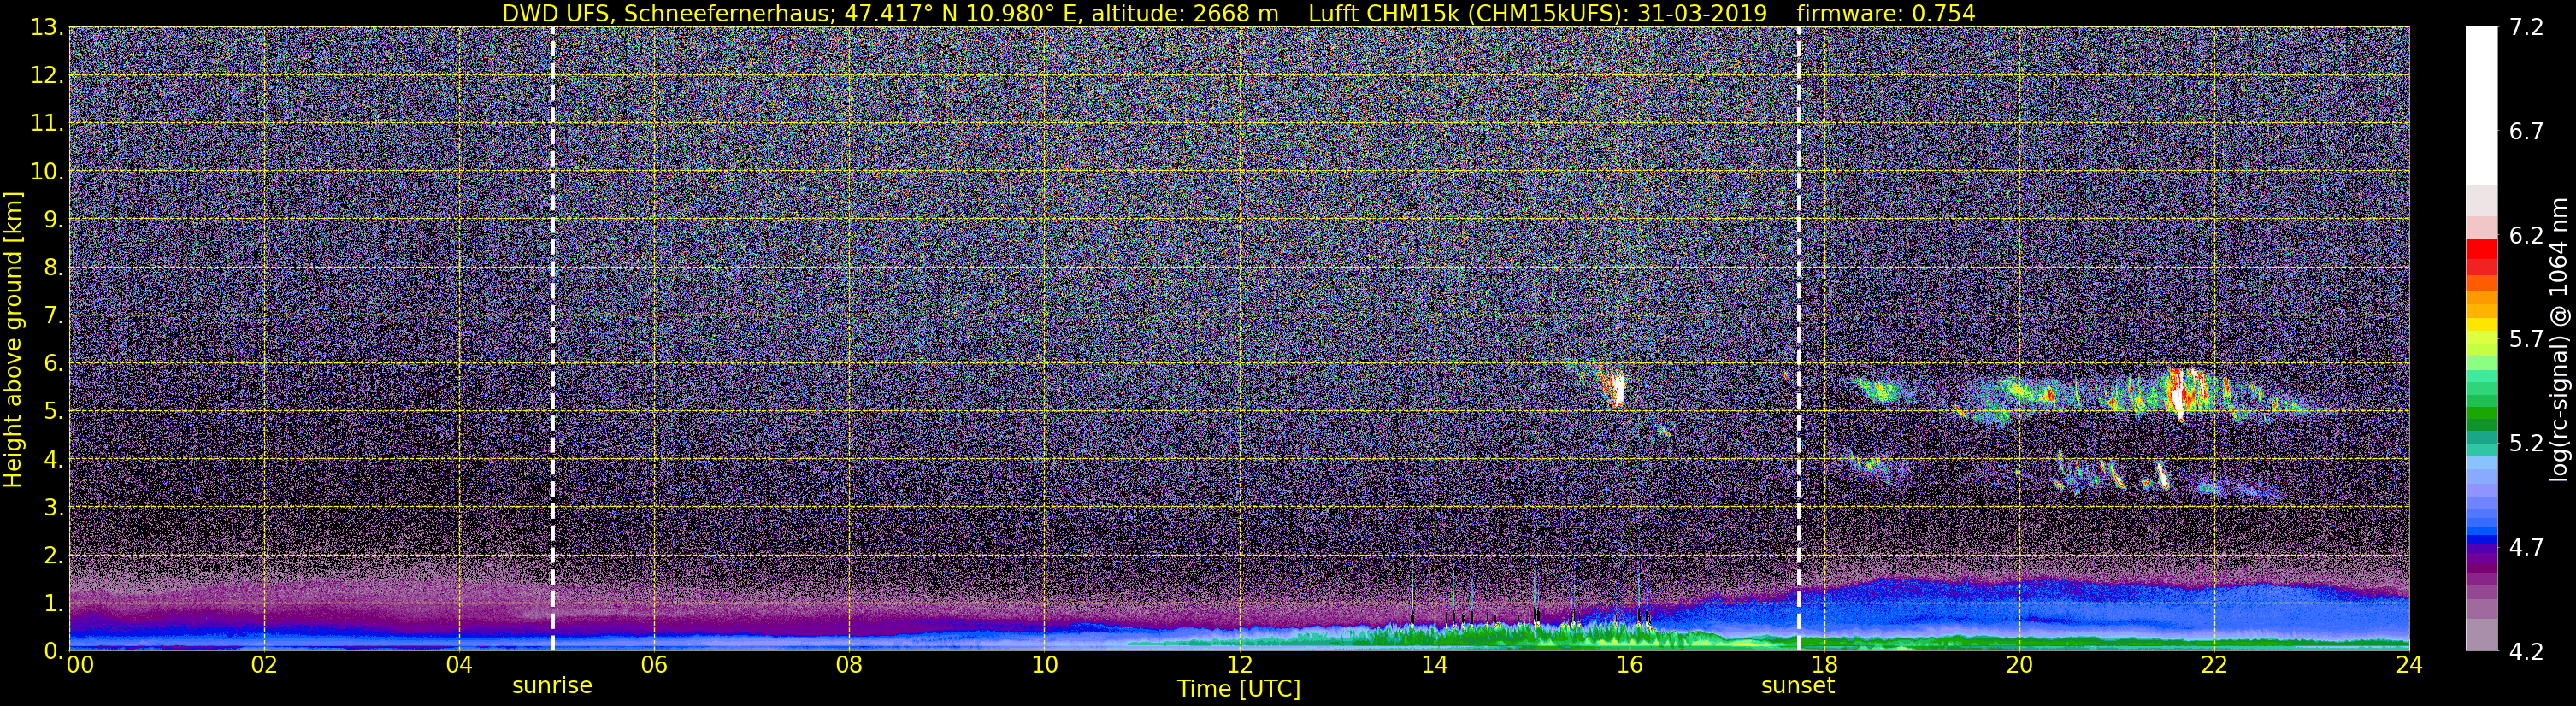
Task: Click time axis tick '06'
Action: point(654,665)
